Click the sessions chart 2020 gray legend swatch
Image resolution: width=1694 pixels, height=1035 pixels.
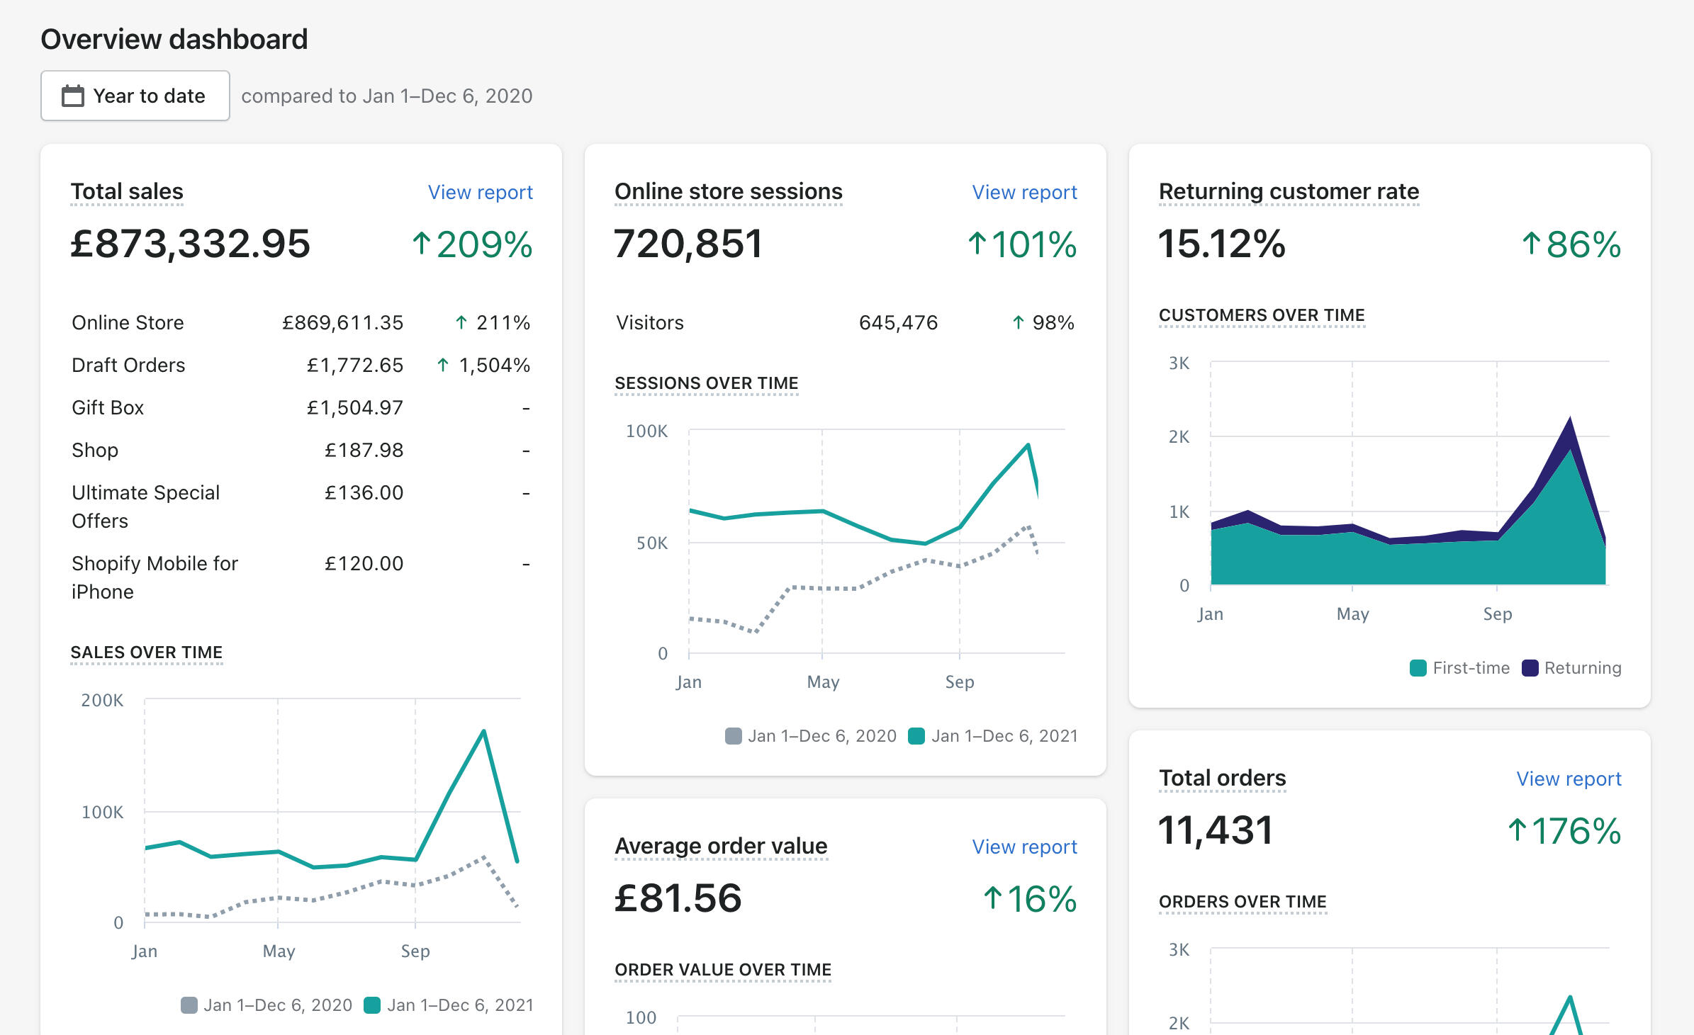click(x=734, y=736)
